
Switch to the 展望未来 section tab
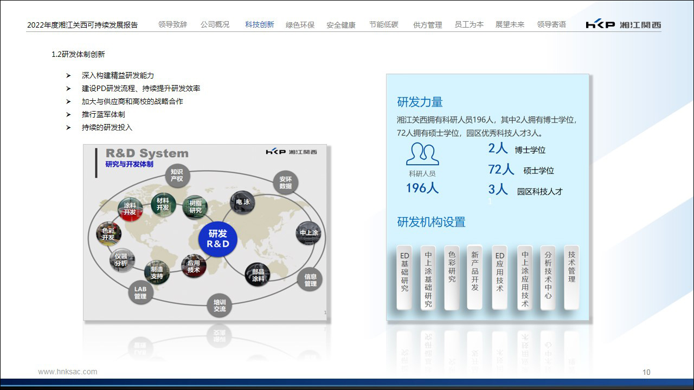pos(510,24)
